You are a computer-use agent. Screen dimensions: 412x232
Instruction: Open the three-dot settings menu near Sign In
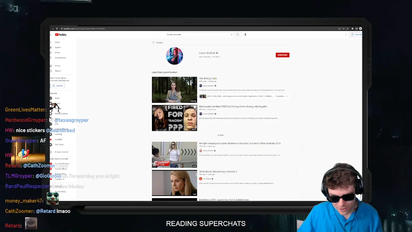[346, 34]
